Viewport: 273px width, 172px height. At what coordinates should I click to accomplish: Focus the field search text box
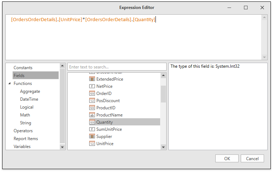pos(117,67)
